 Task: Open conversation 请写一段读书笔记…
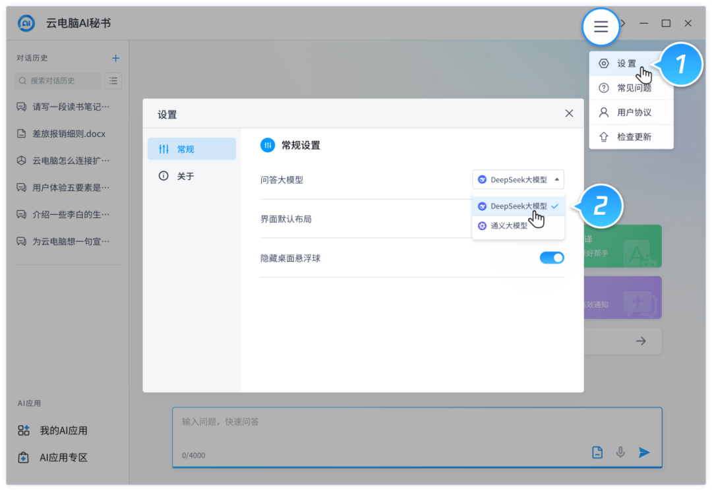pyautogui.click(x=63, y=107)
